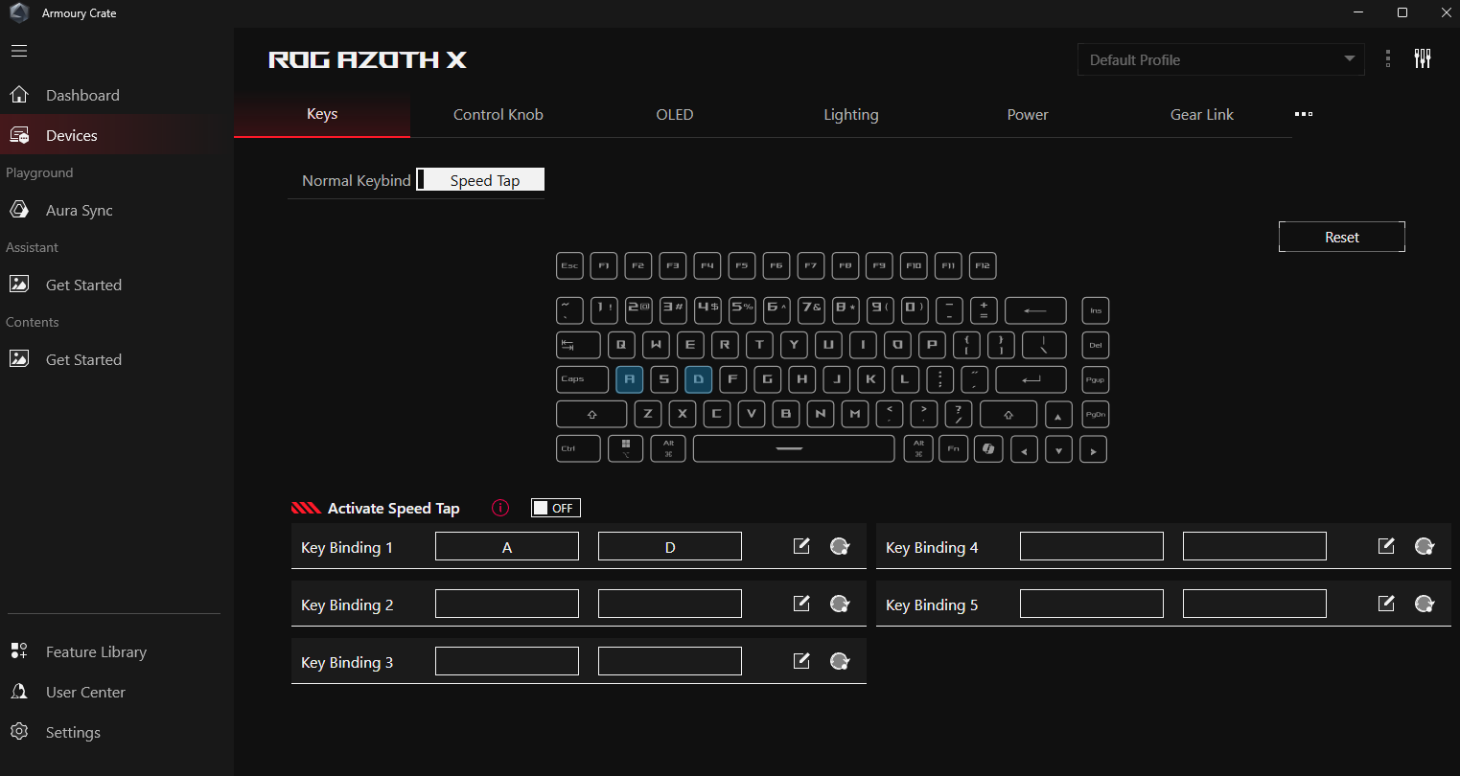Reset Key Binding 3 with round icon
This screenshot has width=1460, height=776.
pos(840,661)
